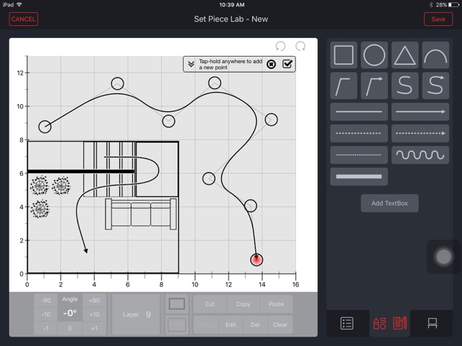Pick the dashed line tool
The width and height of the screenshot is (462, 346).
(x=359, y=134)
